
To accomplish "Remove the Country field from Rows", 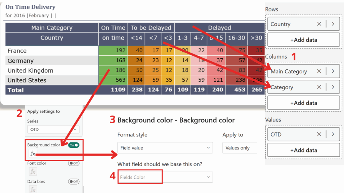I will (319, 24).
